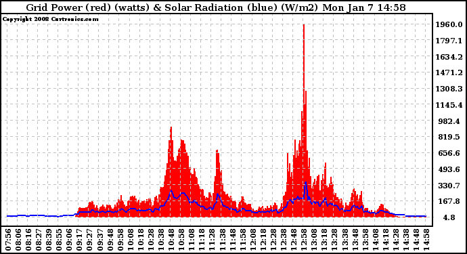
Task: Click the tip of the tallest red spike reaching 1960
Action: pos(304,25)
